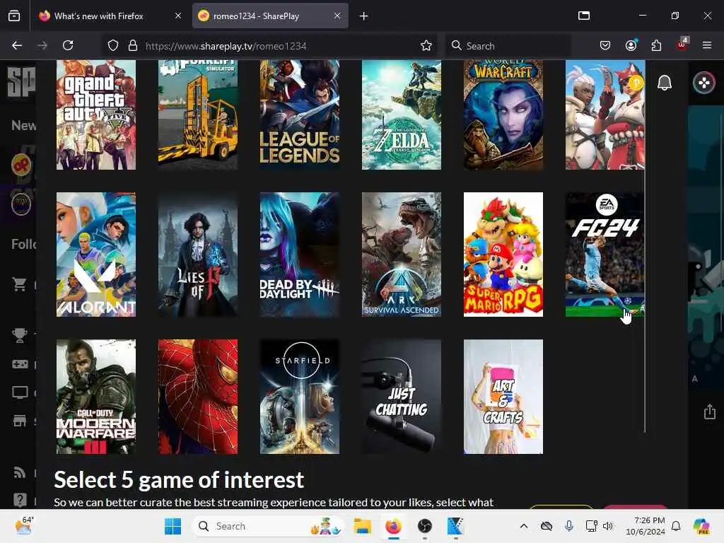
Task: Open the Pocket save icon
Action: click(605, 45)
